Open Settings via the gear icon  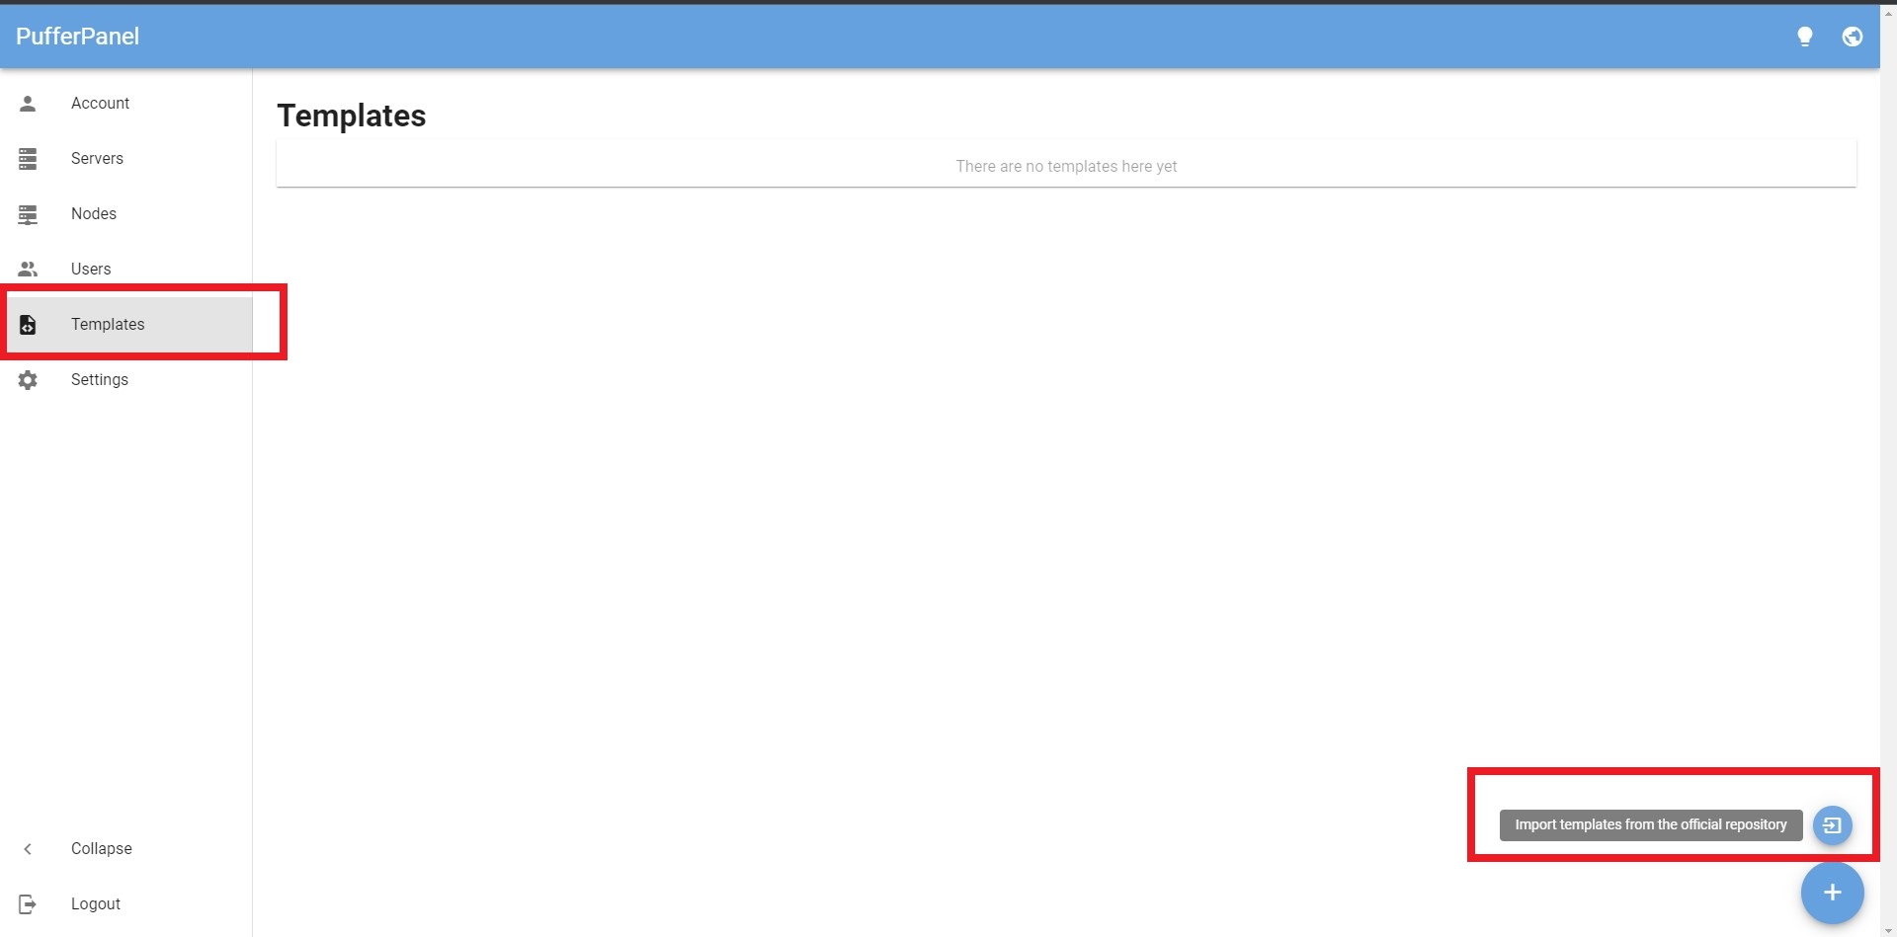(28, 380)
